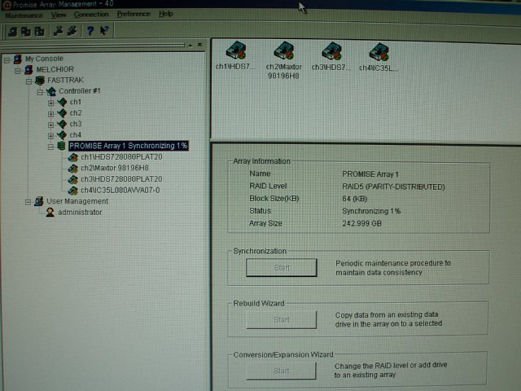521x391 pixels.
Task: Select the ch3 HDS7 drive icon in top pane
Action: [331, 53]
